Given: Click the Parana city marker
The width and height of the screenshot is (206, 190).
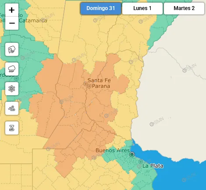Looking at the screenshot, I should [89, 86].
